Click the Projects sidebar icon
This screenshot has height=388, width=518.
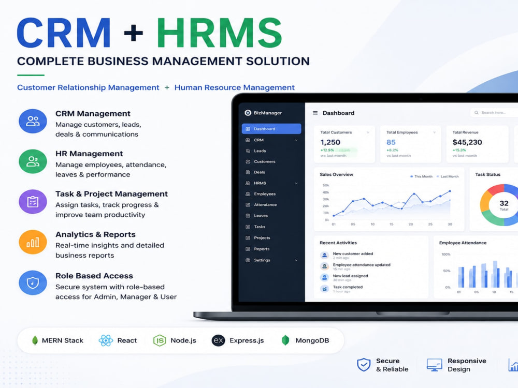point(248,238)
